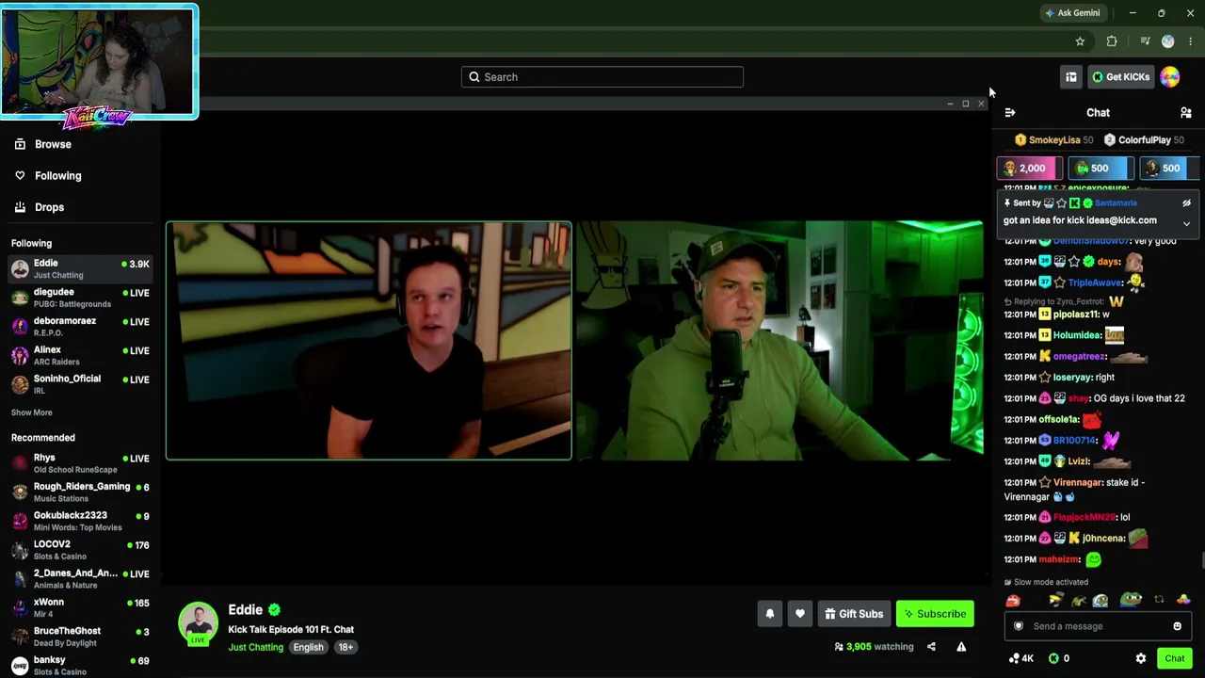The height and width of the screenshot is (678, 1205).
Task: Report stream with warning triangle icon
Action: click(x=961, y=647)
